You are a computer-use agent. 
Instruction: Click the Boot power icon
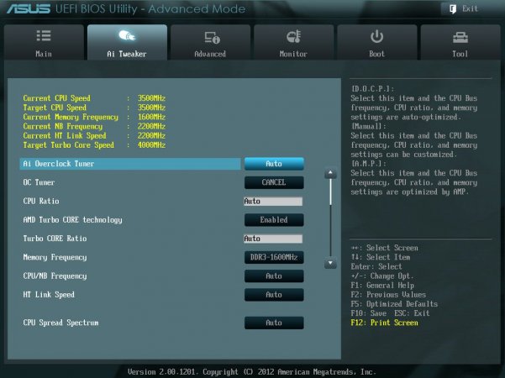click(376, 37)
